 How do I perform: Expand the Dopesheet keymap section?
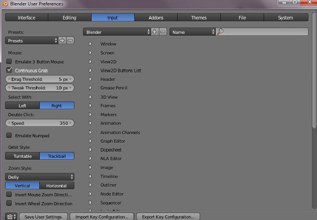coord(90,150)
